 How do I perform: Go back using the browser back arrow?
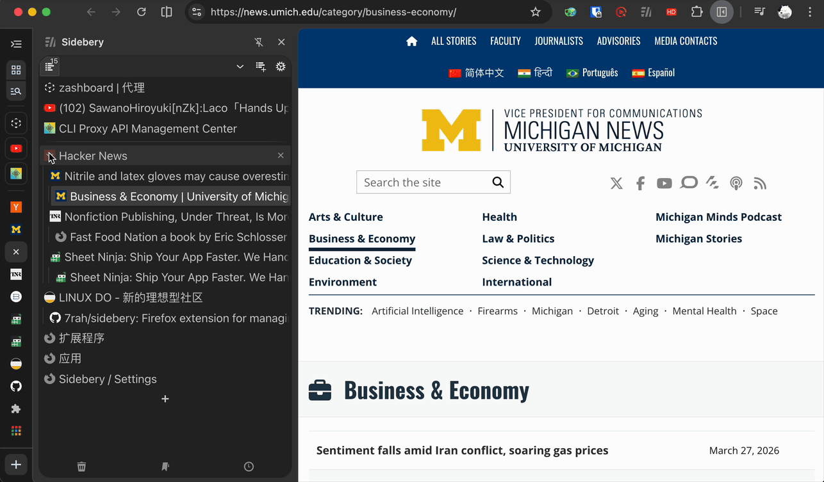91,12
